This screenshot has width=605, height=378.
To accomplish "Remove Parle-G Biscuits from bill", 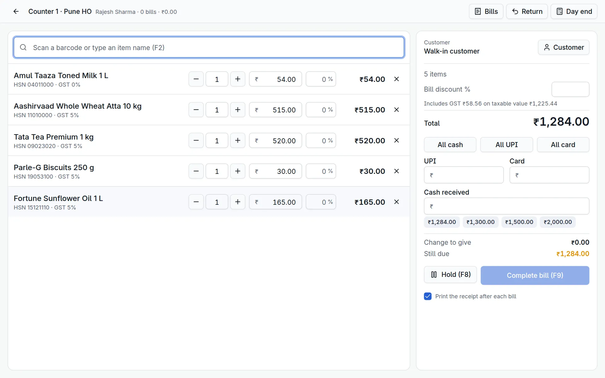I will [x=396, y=171].
